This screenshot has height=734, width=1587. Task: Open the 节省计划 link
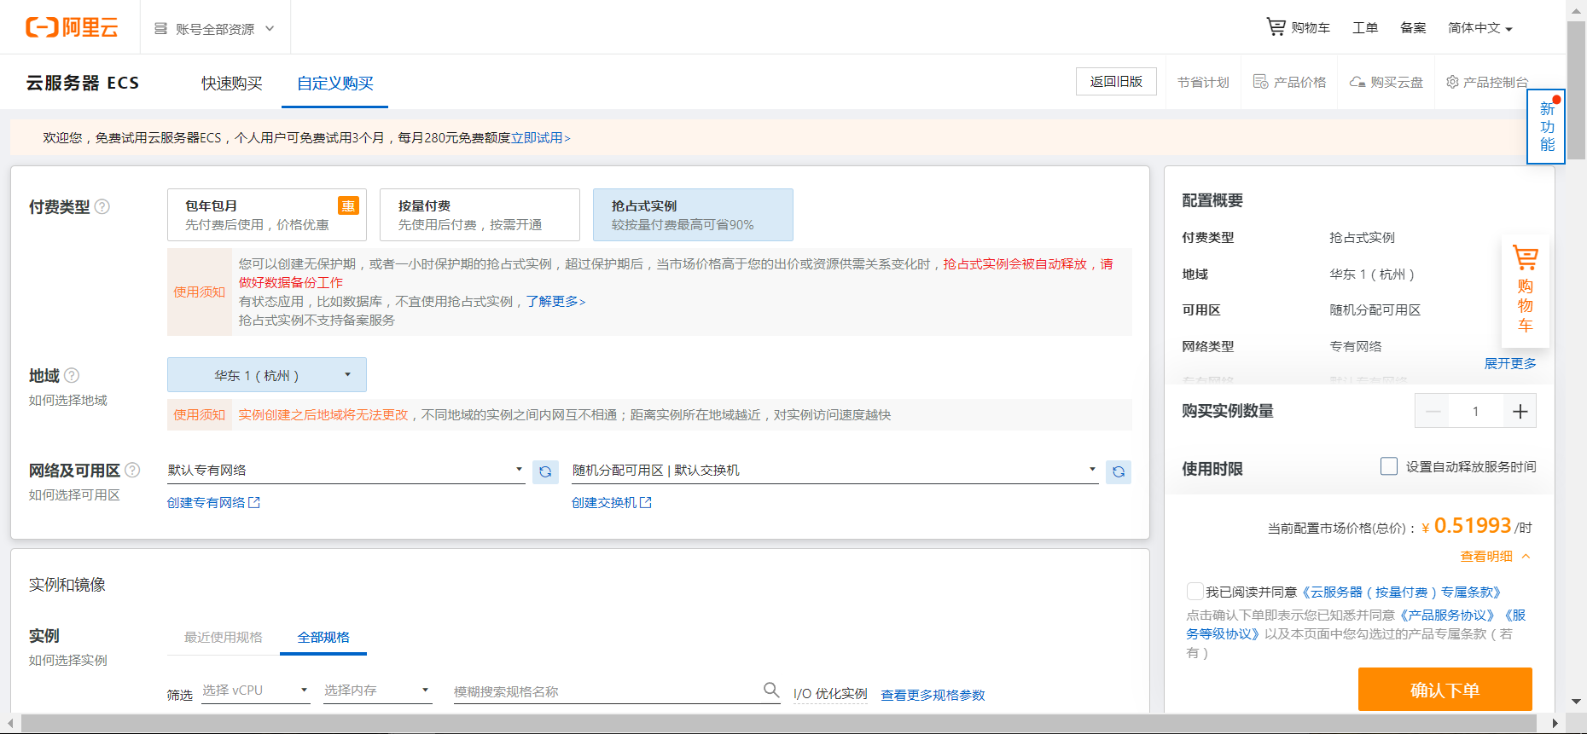click(x=1203, y=82)
